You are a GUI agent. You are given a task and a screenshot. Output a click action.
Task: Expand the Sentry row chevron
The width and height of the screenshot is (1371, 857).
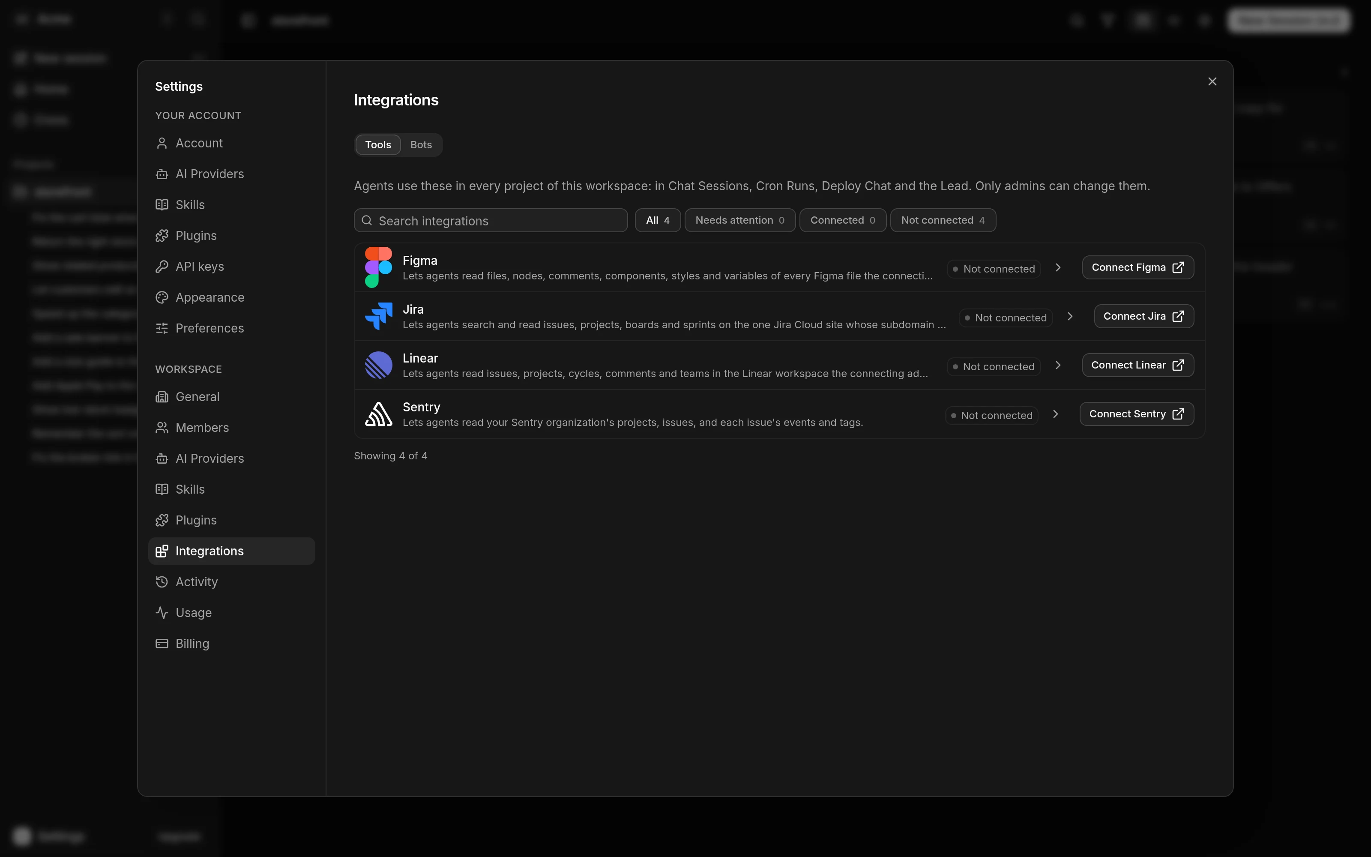1055,414
